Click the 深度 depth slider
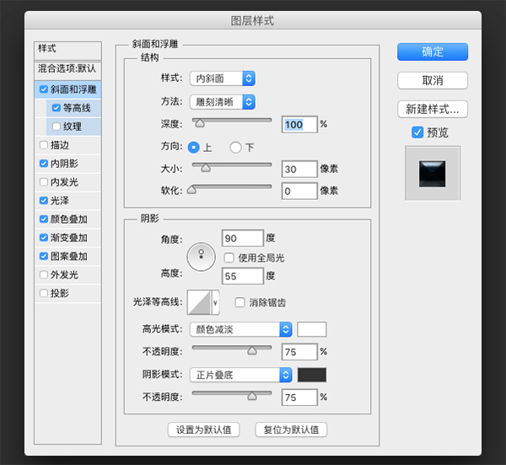This screenshot has height=465, width=506. [x=232, y=124]
